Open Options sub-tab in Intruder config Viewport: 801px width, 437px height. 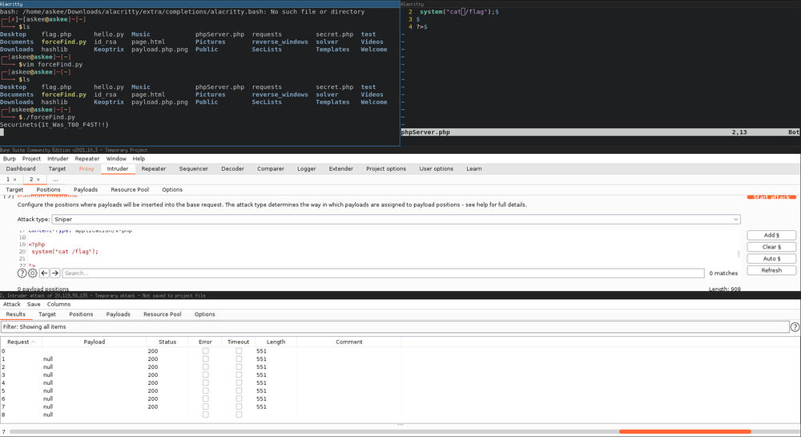tap(172, 189)
